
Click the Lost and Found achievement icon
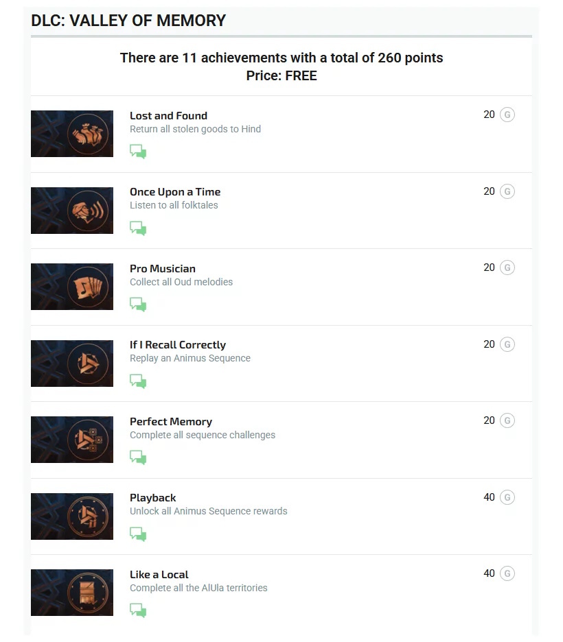tap(71, 134)
